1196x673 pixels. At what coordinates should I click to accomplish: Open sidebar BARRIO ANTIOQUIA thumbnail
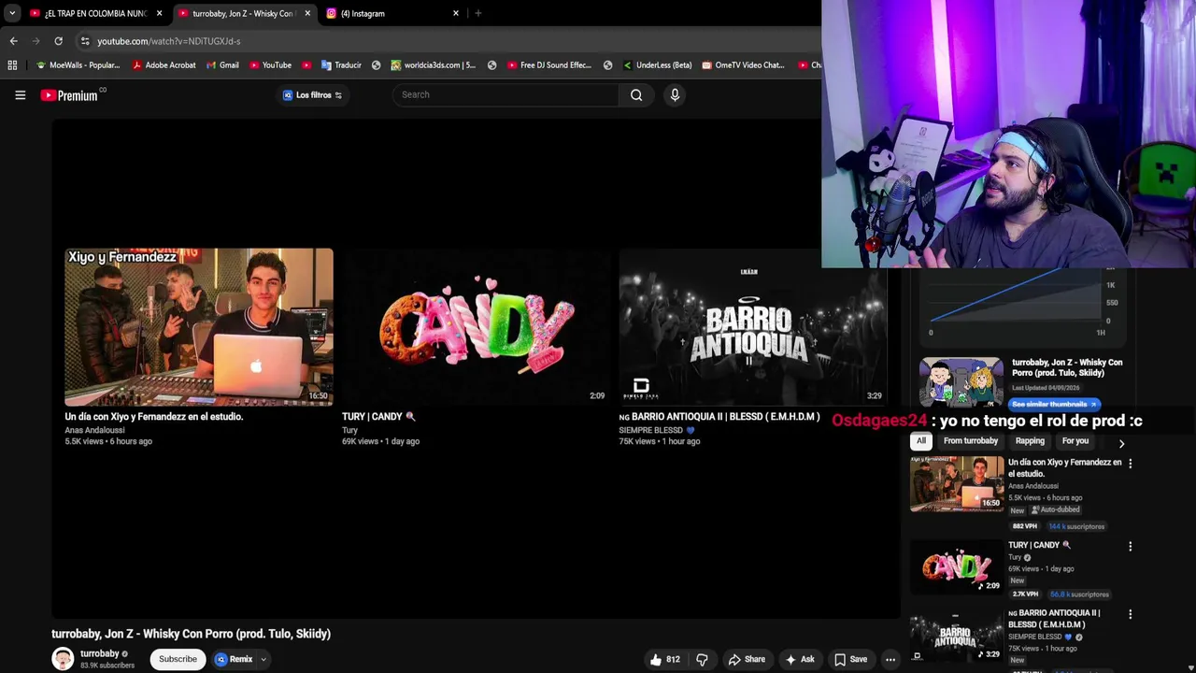[957, 636]
